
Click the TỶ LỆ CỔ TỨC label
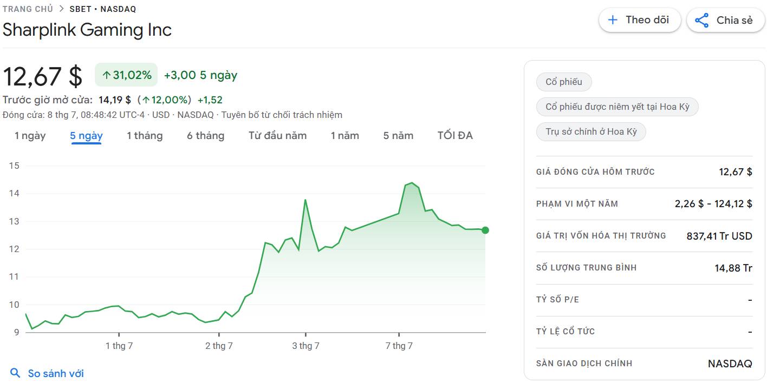[x=565, y=332]
